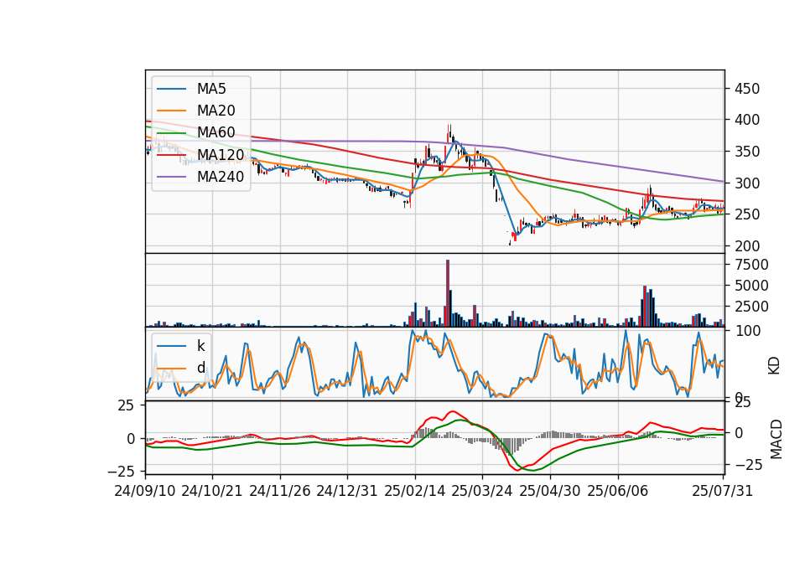The width and height of the screenshot is (805, 578).
Task: Click the 450 price axis label
Action: 747,89
